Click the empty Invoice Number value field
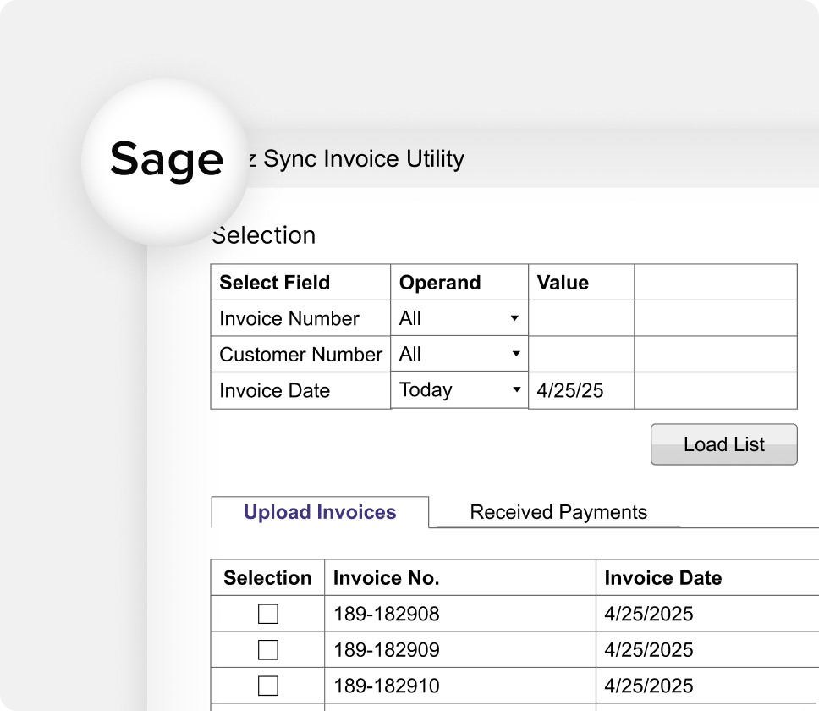Image resolution: width=819 pixels, height=711 pixels. 580,318
